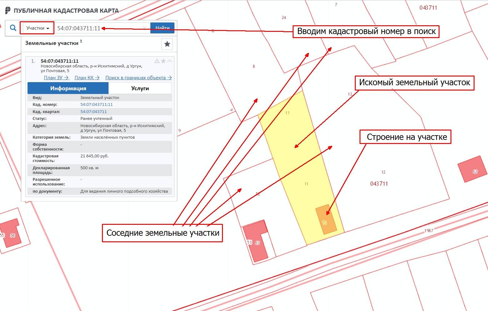This screenshot has height=311, width=488.
Task: Click Для ведения личного подсобного хозяйства text
Action: [x=124, y=191]
